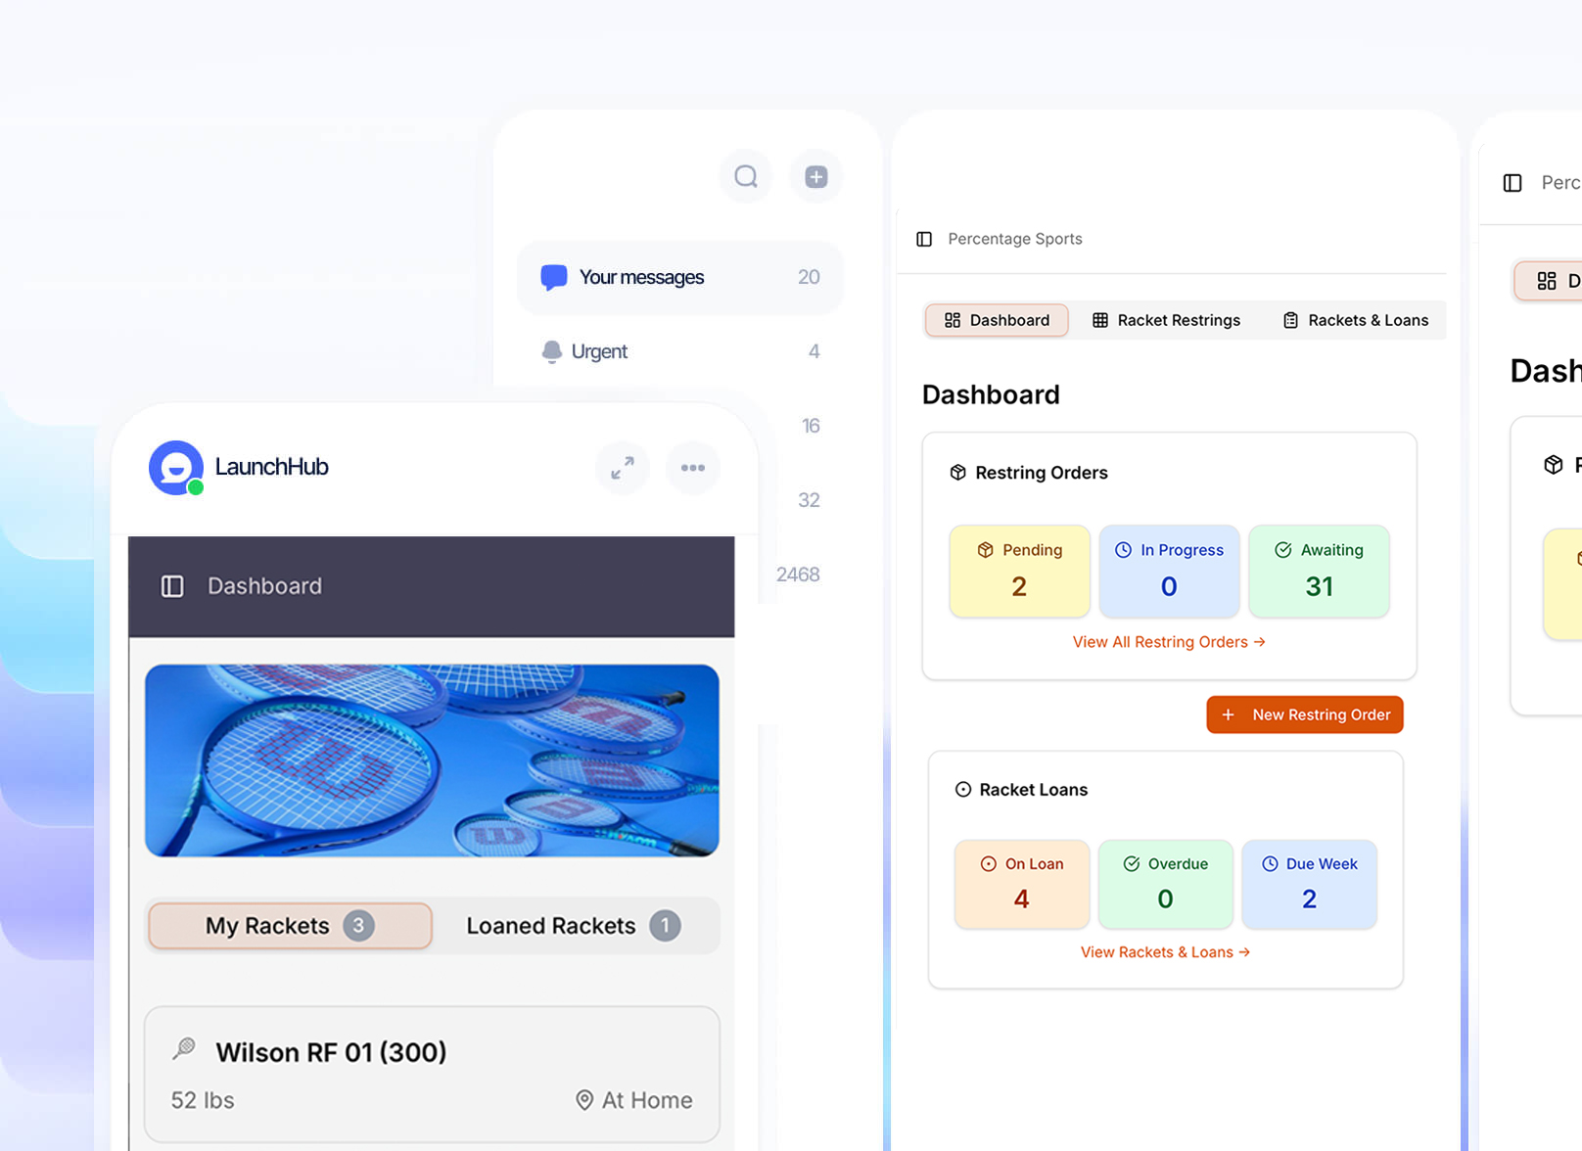Toggle the panel icon beside Perc on the right edge

(x=1512, y=182)
